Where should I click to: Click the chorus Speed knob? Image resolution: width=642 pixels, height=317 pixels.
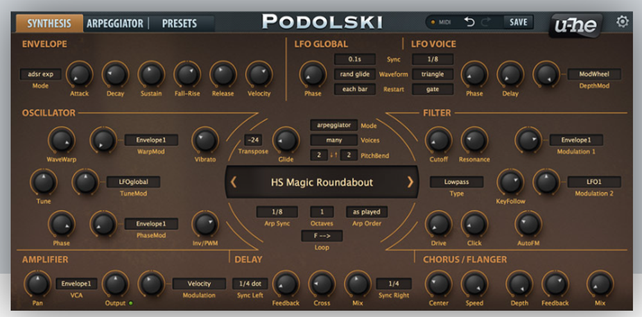pyautogui.click(x=474, y=284)
